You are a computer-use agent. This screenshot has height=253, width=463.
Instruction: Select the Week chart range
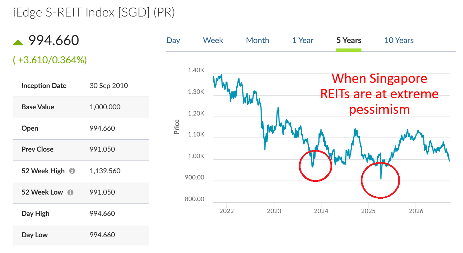(213, 40)
